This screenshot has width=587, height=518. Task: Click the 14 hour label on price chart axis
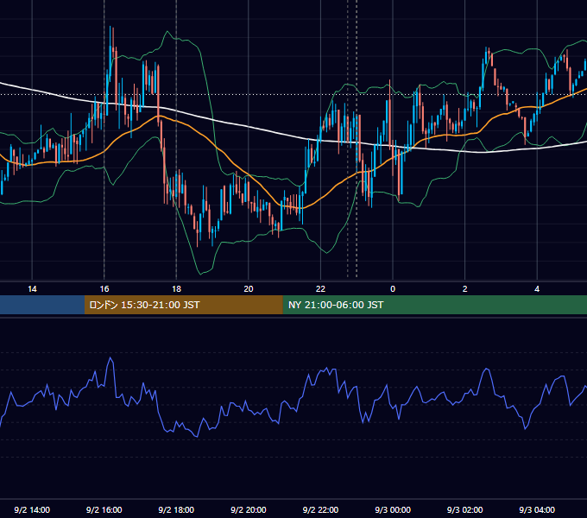[x=32, y=289]
